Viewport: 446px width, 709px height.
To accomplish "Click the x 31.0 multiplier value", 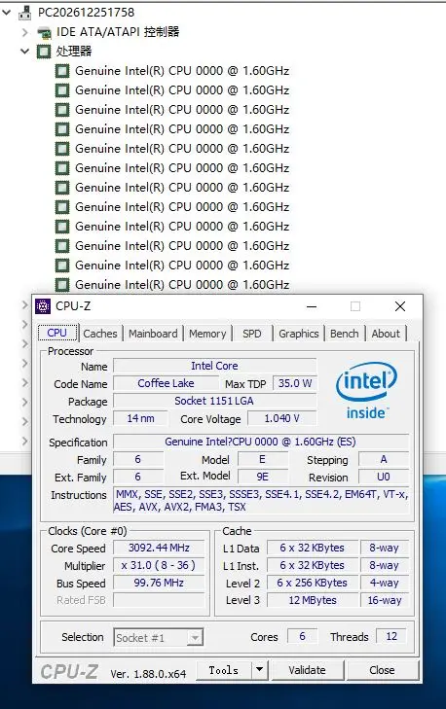I will pos(159,566).
